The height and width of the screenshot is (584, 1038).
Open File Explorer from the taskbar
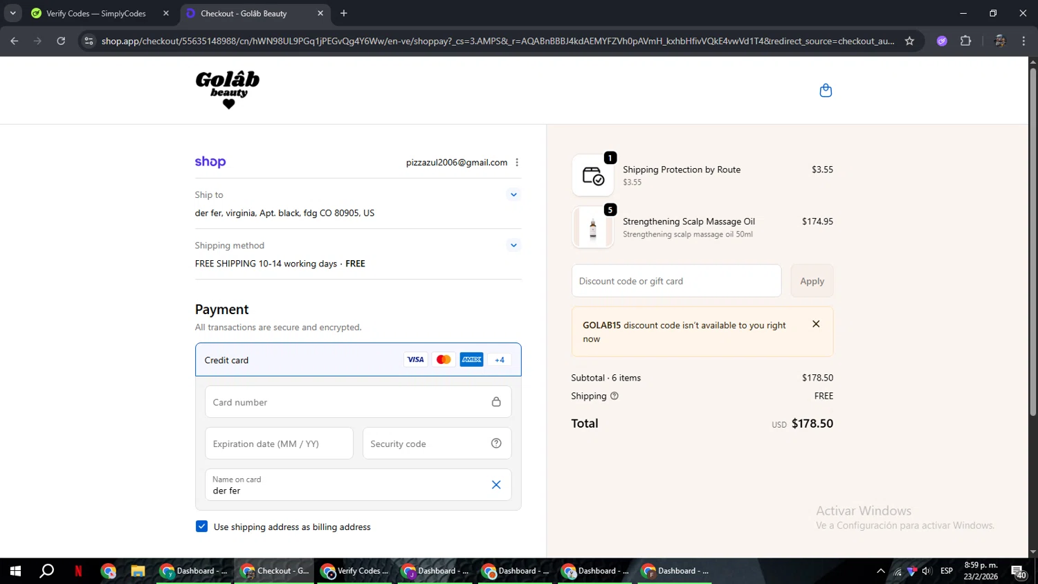pos(138,571)
